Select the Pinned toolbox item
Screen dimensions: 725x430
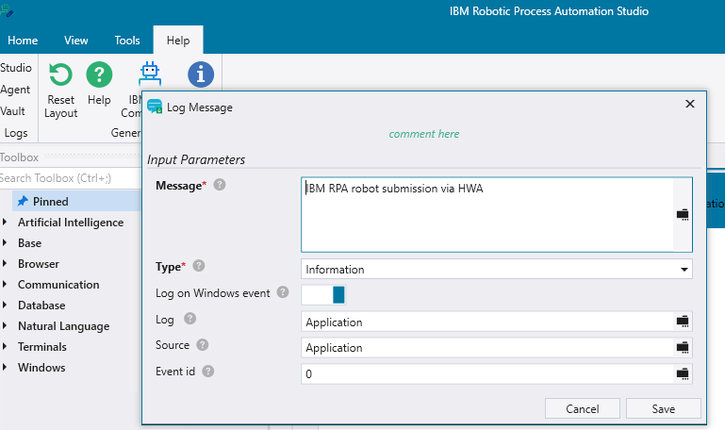(50, 202)
